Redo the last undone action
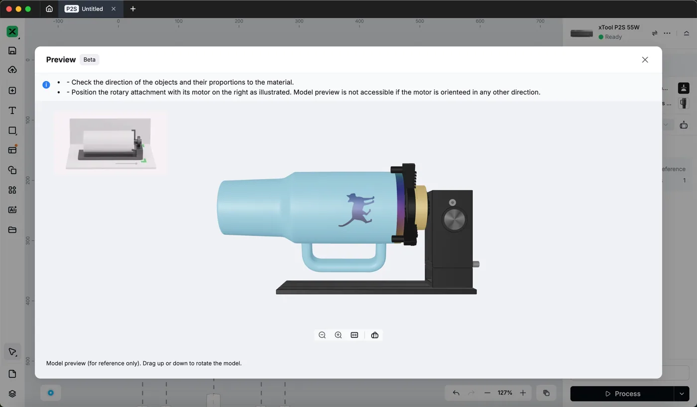The image size is (697, 407). 471,393
